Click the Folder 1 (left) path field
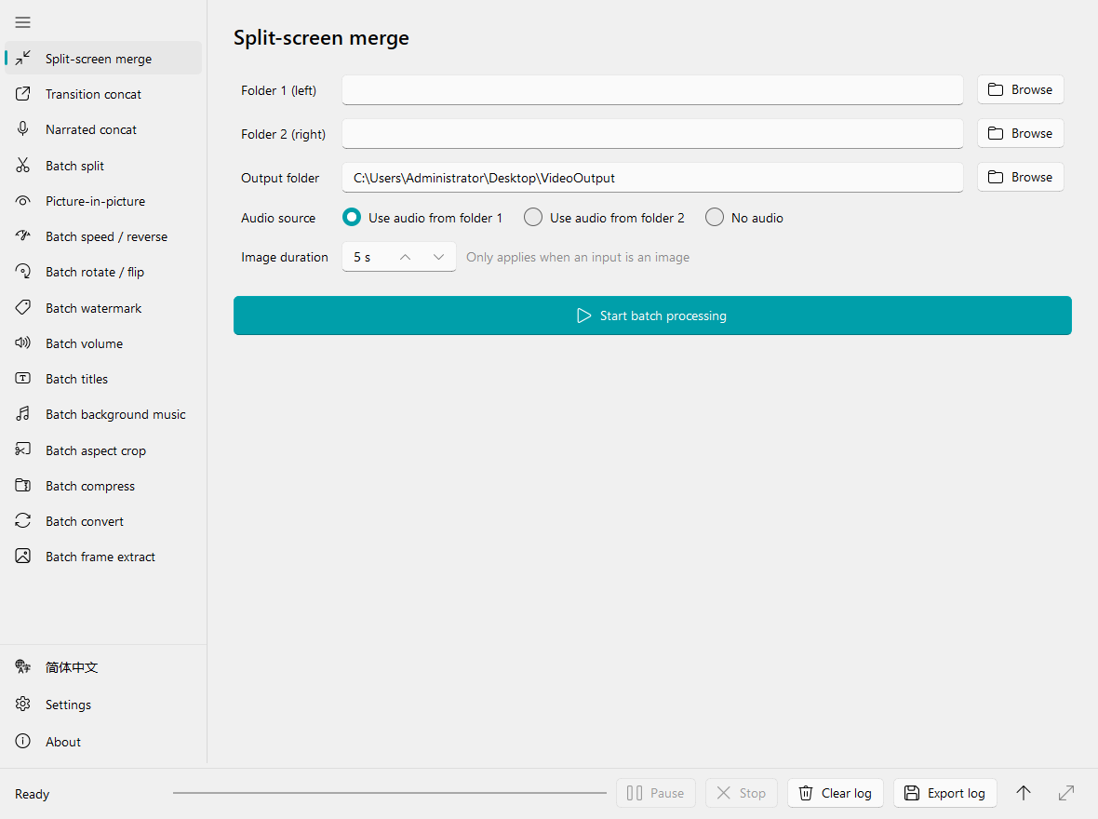This screenshot has width=1098, height=819. click(x=652, y=89)
